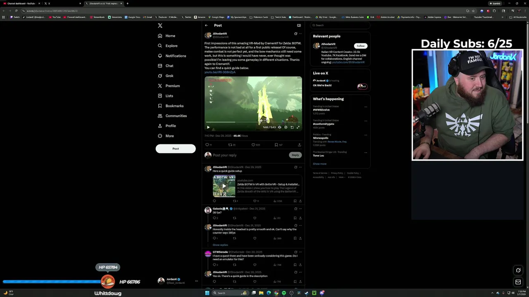Reload the page
Image resolution: width=529 pixels, height=297 pixels.
pos(16,11)
